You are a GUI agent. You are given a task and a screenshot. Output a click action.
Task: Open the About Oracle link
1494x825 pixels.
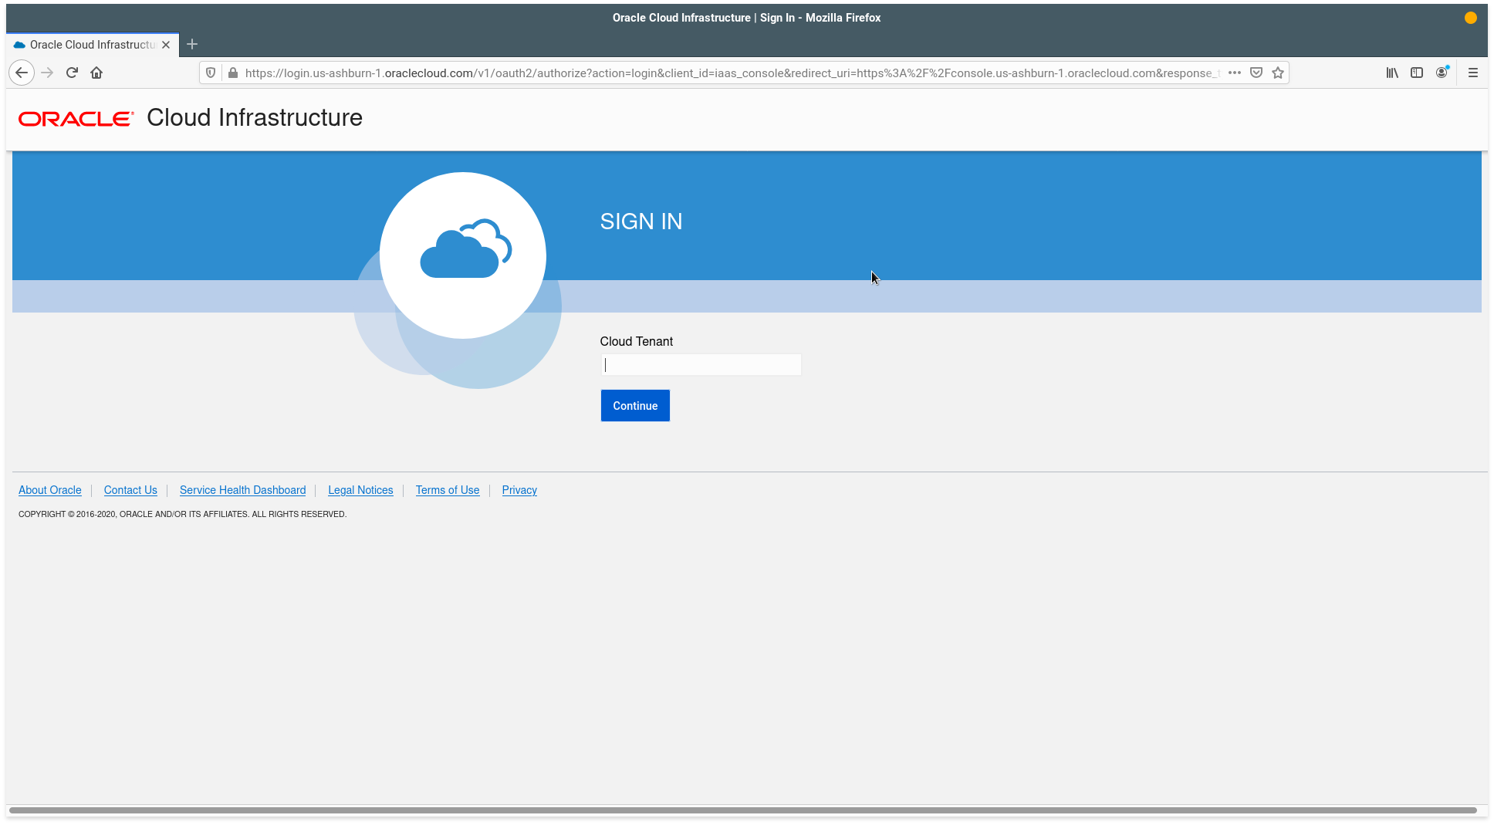point(50,490)
